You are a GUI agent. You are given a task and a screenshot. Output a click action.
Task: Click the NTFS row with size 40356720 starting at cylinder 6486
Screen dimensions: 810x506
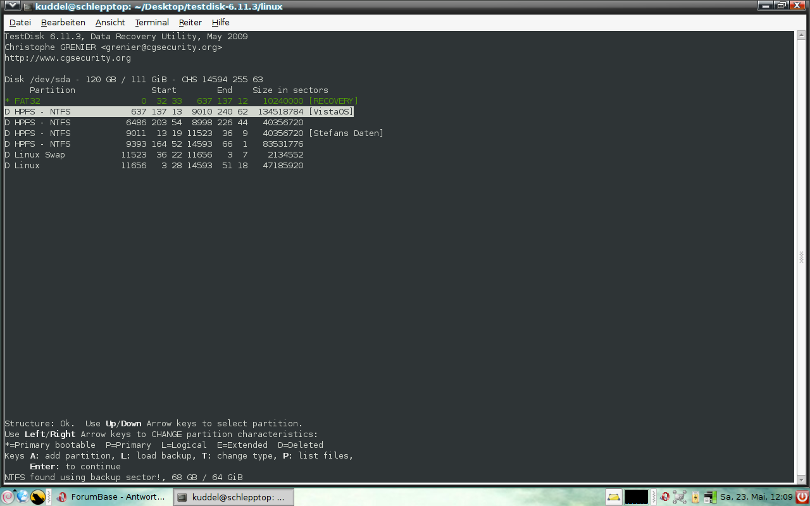[x=154, y=123]
